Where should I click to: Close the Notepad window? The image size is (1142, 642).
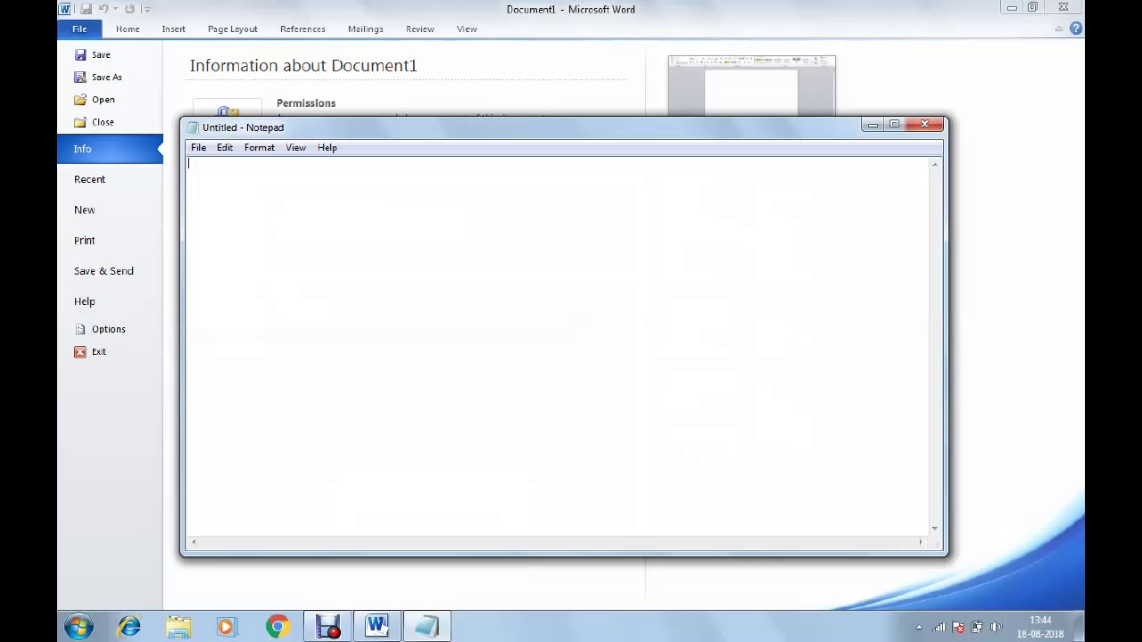[x=924, y=124]
